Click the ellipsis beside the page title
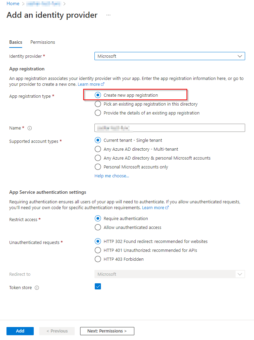The width and height of the screenshot is (254, 340). point(108,15)
